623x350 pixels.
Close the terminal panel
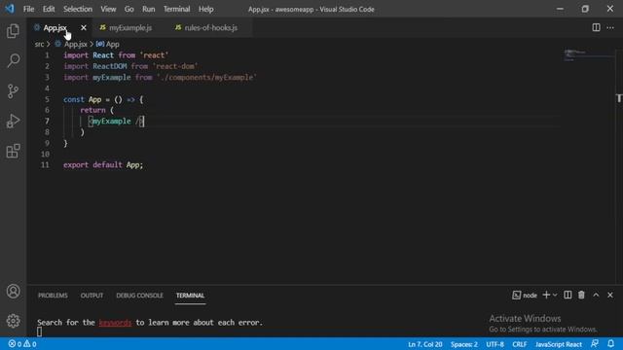point(610,295)
